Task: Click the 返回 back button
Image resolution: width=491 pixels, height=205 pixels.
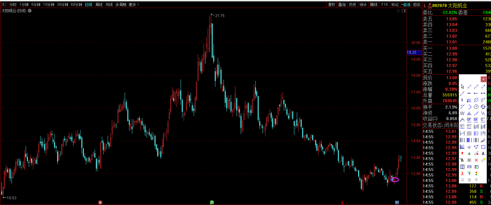Action: pos(417,4)
